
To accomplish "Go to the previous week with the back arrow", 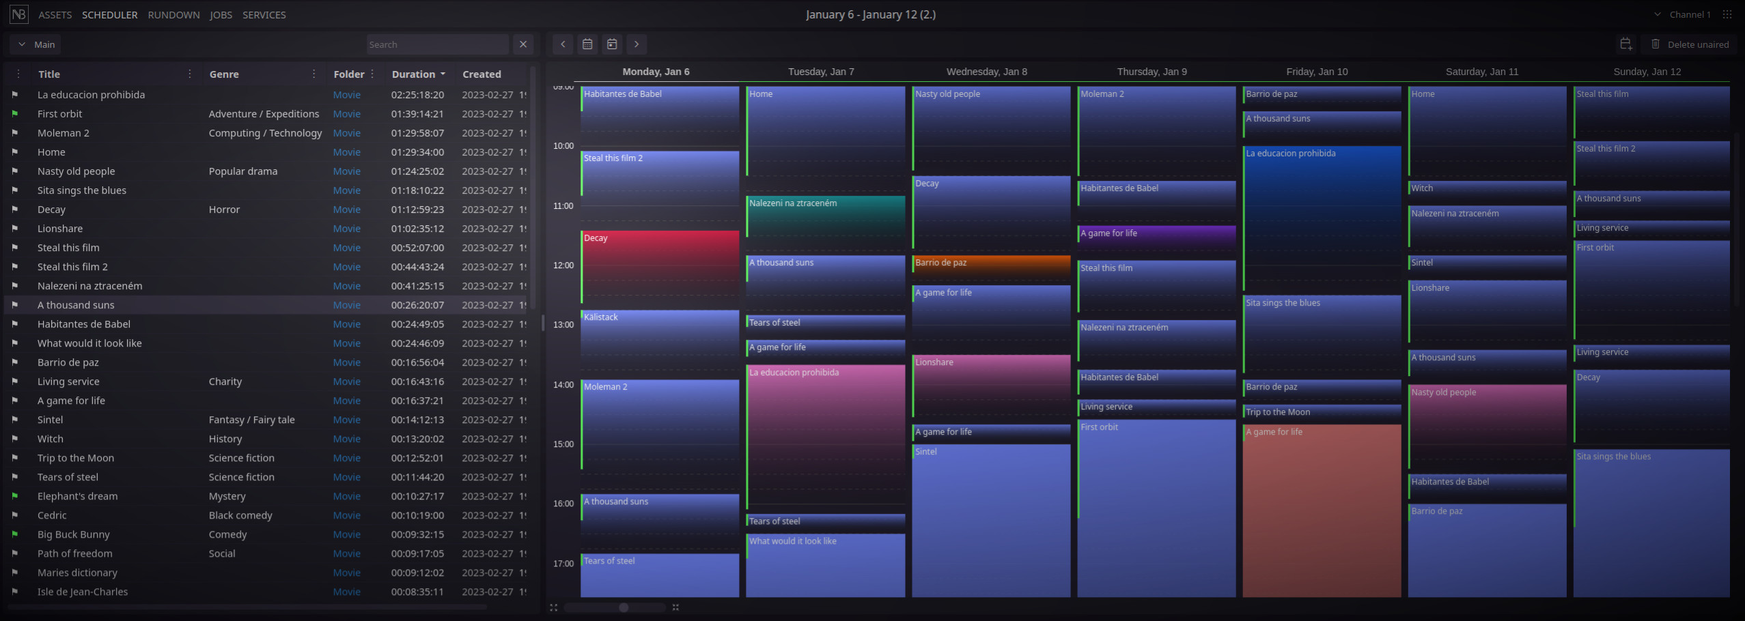I will coord(562,44).
